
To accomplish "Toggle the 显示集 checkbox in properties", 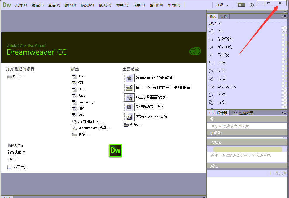I will (x=271, y=173).
